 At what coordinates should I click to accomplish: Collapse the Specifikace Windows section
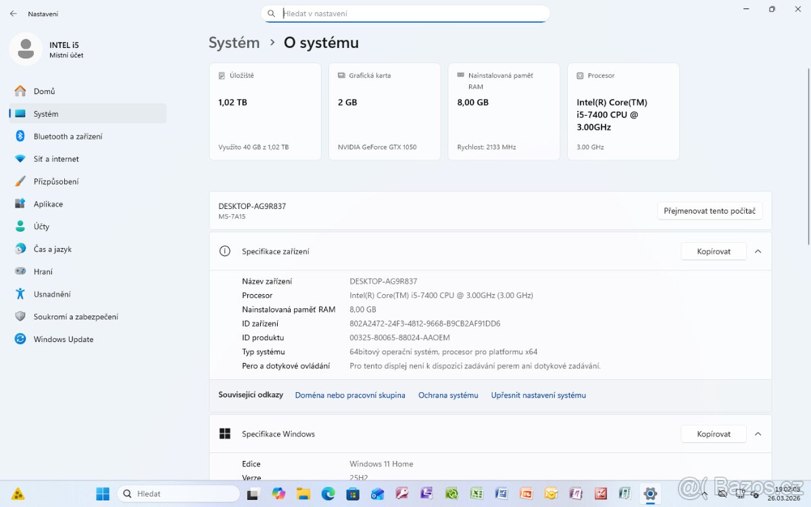pyautogui.click(x=758, y=434)
